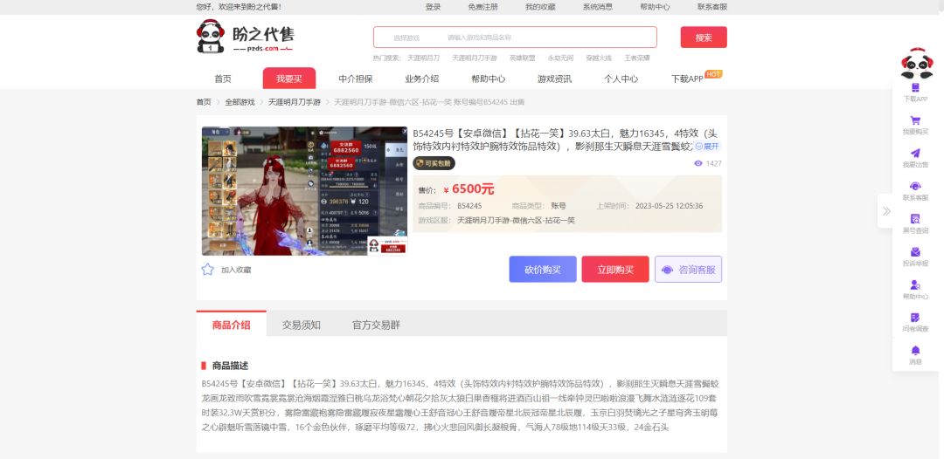Click the panda mascot atop the sidebar
Viewport: 944px width, 459px height.
[x=916, y=64]
